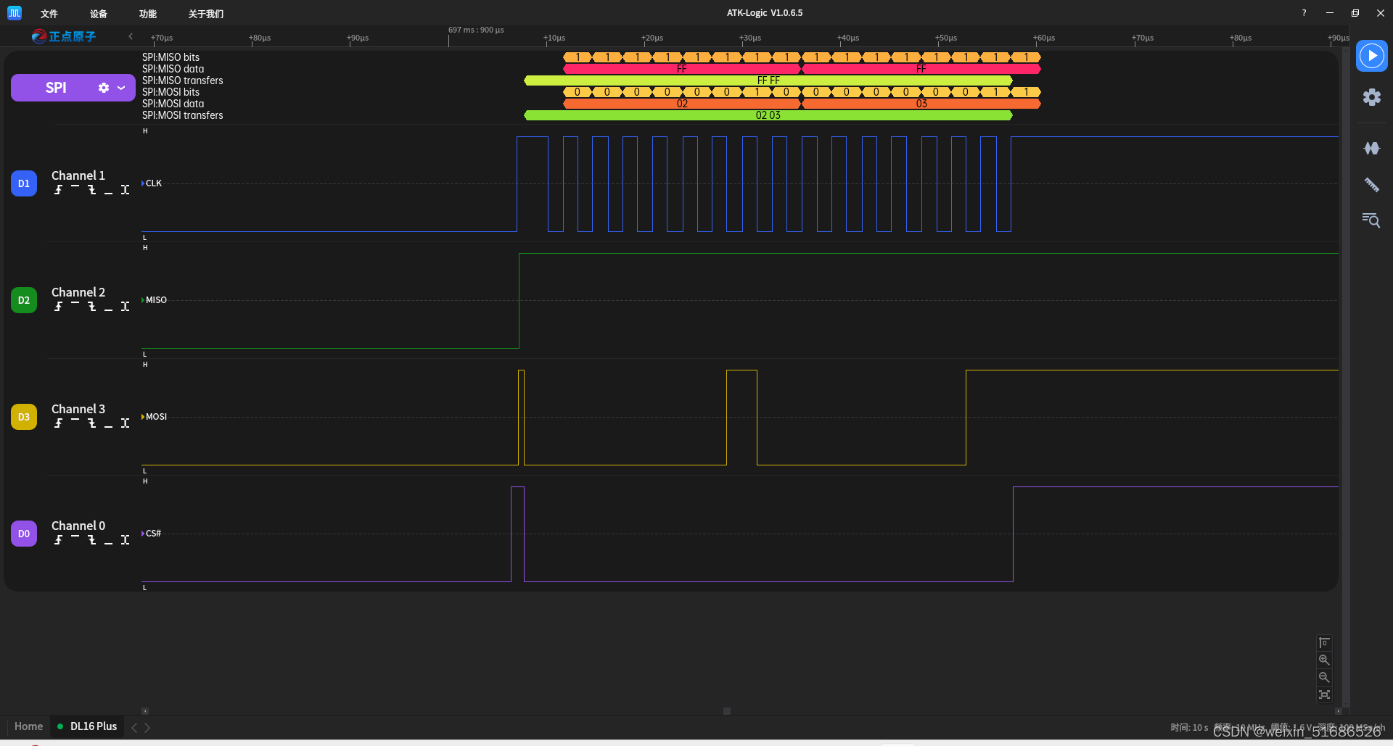Expand the SPI protocol dropdown chevron
Screen dimensions: 1393x746
[120, 88]
